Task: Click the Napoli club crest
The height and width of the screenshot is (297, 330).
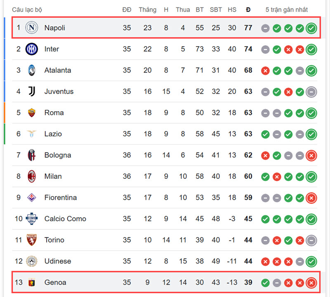Action: pos(32,28)
